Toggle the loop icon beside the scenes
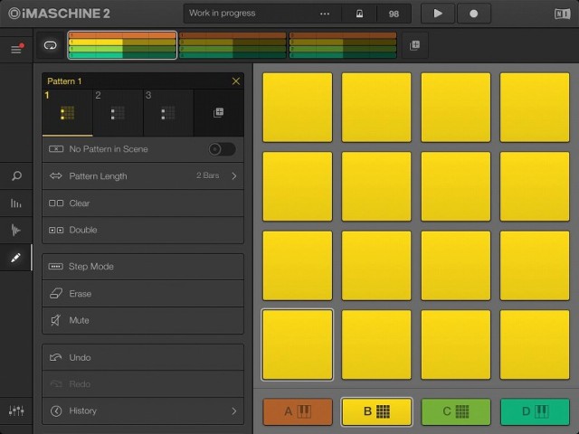The width and height of the screenshot is (579, 434). click(x=51, y=45)
